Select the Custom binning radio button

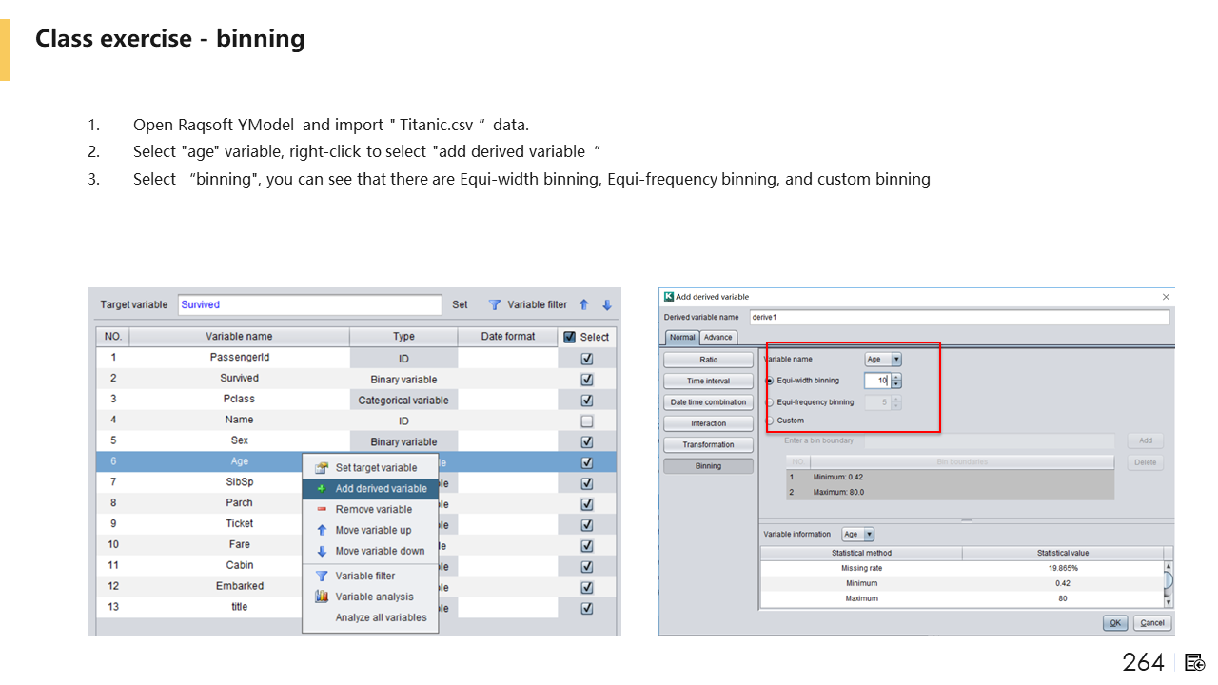tap(770, 421)
